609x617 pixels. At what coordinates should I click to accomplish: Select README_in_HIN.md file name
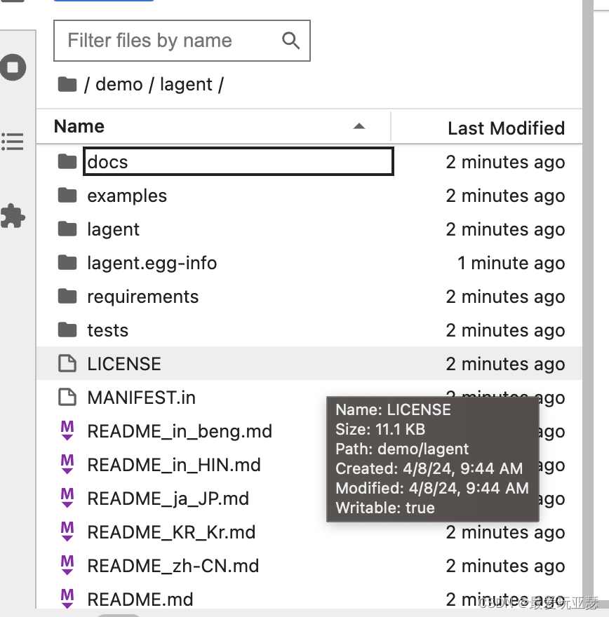(174, 465)
